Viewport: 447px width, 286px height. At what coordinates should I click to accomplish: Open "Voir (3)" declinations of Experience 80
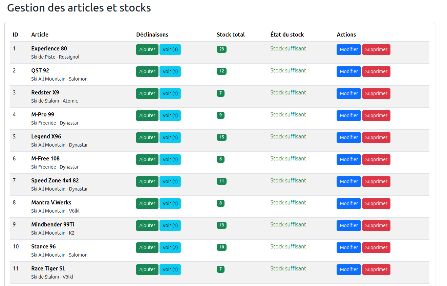pos(170,49)
